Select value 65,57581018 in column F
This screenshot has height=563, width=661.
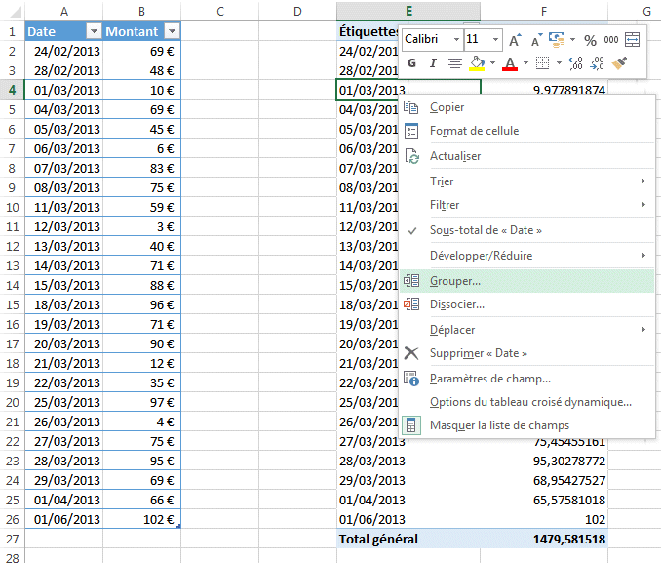[x=544, y=501]
